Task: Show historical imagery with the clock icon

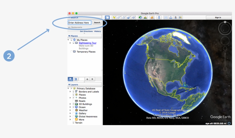Action: [140, 18]
